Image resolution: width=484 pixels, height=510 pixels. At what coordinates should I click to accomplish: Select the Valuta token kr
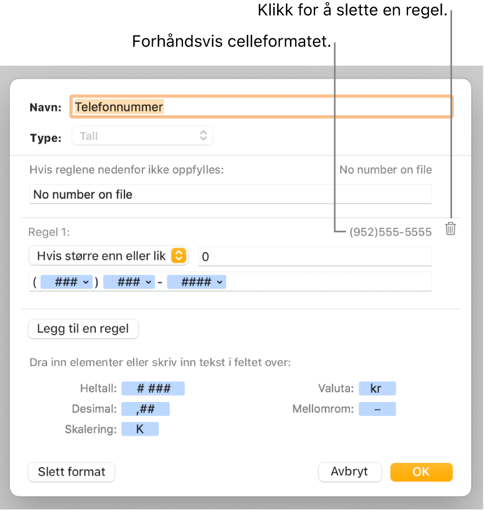coord(377,388)
